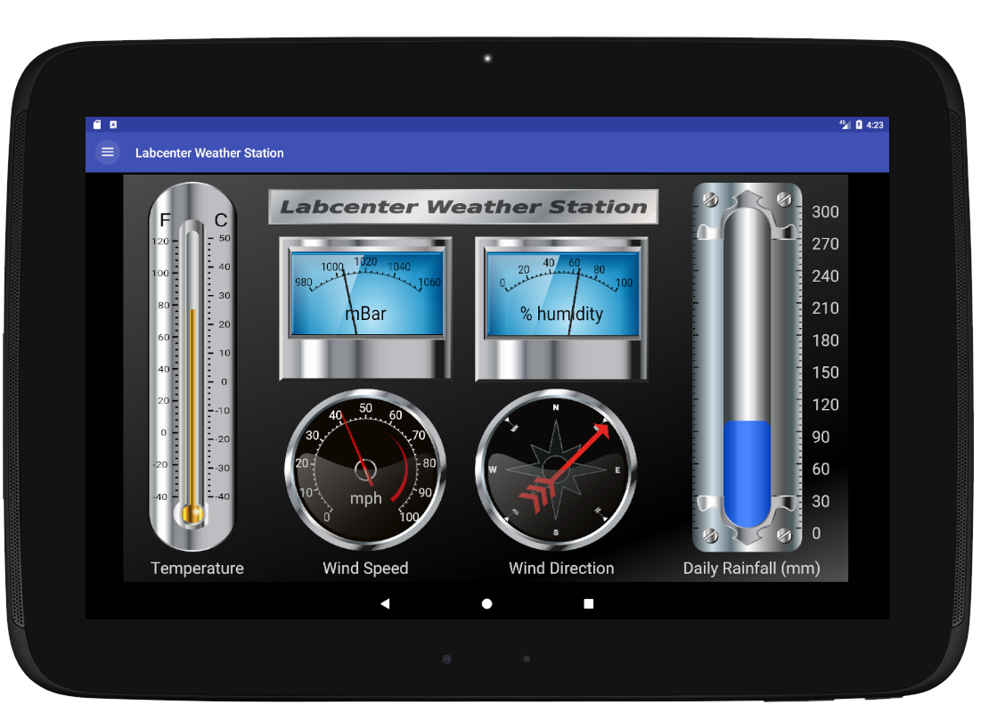Viewport: 989px width, 713px height.
Task: Click the N marker on compass
Action: (x=556, y=407)
